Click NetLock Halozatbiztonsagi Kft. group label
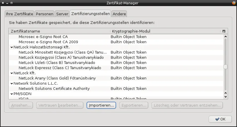The width and height of the screenshot is (237, 127). [x=42, y=47]
